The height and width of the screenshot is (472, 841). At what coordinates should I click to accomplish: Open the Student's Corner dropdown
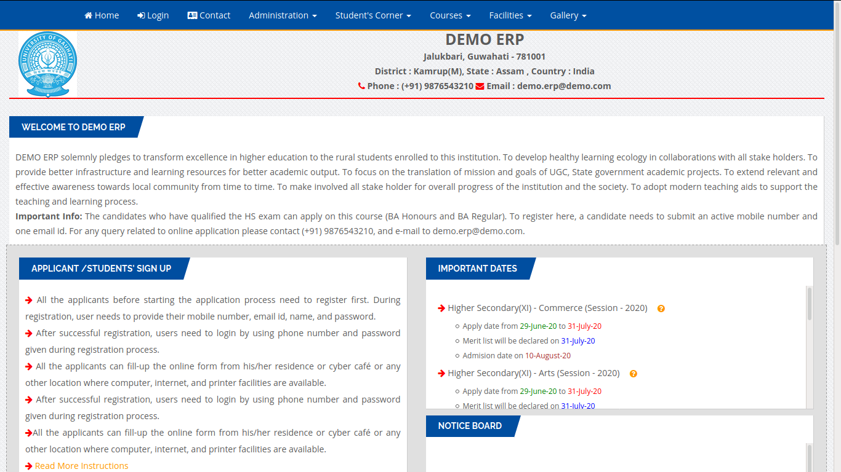372,15
